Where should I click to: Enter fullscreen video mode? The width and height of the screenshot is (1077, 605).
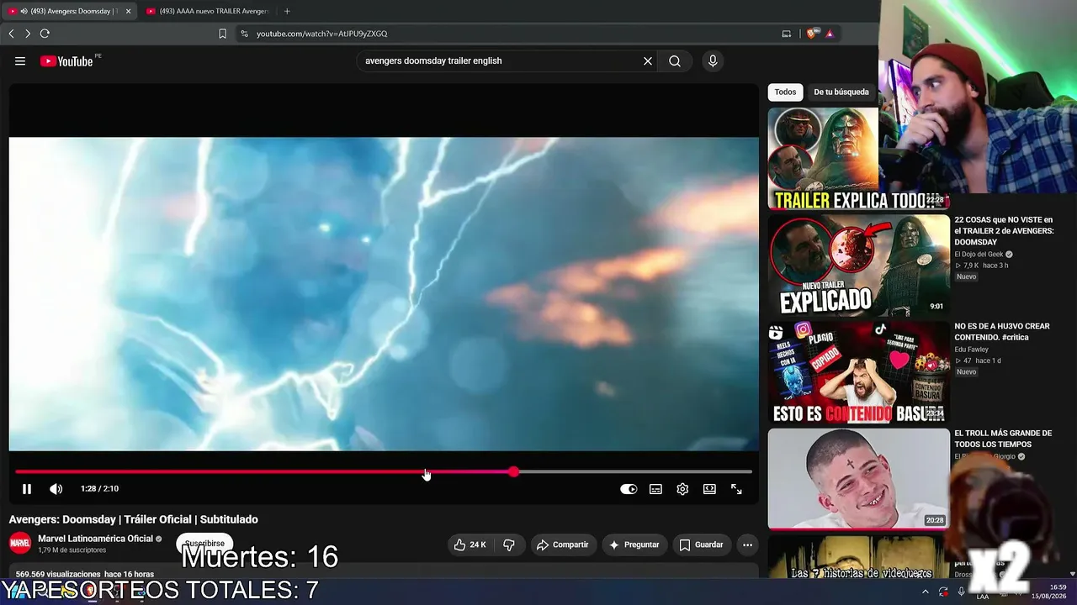tap(736, 489)
